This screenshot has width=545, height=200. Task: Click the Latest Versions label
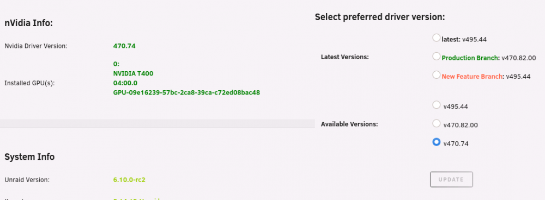[x=345, y=57]
